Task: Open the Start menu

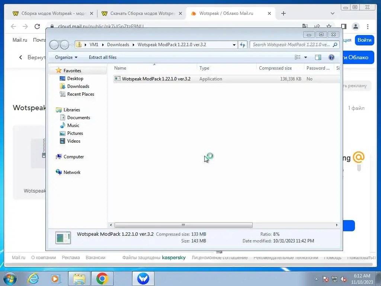Action: point(9,279)
